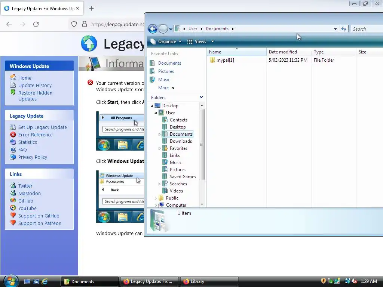The image size is (383, 287).
Task: Open Update History link
Action: coord(35,86)
